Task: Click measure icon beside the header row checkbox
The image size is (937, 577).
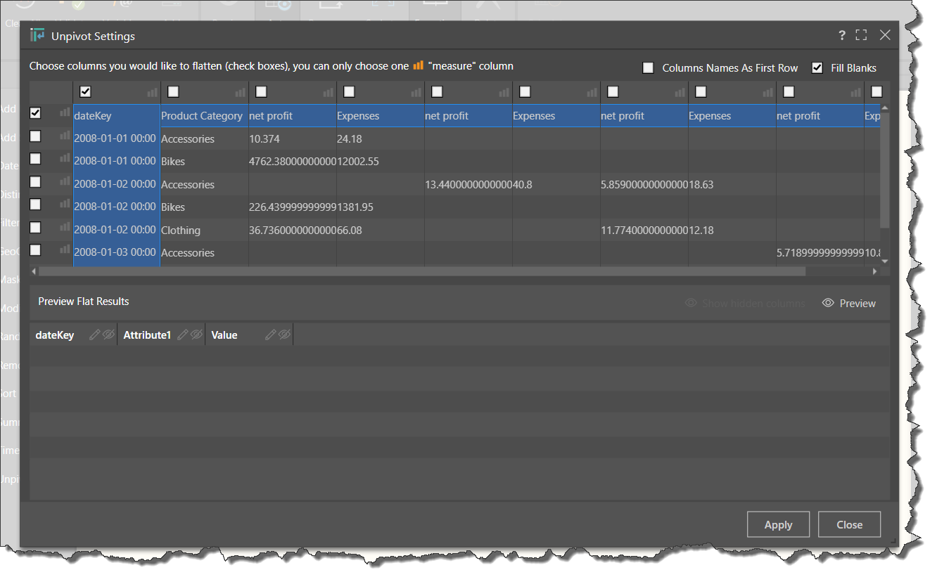Action: 65,112
